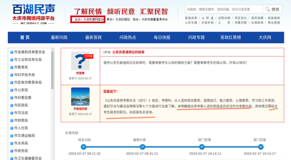Viewport: 291px width, 160px height.
Task: Open the question title 公务员普通岗位的政审
Action: 128,52
